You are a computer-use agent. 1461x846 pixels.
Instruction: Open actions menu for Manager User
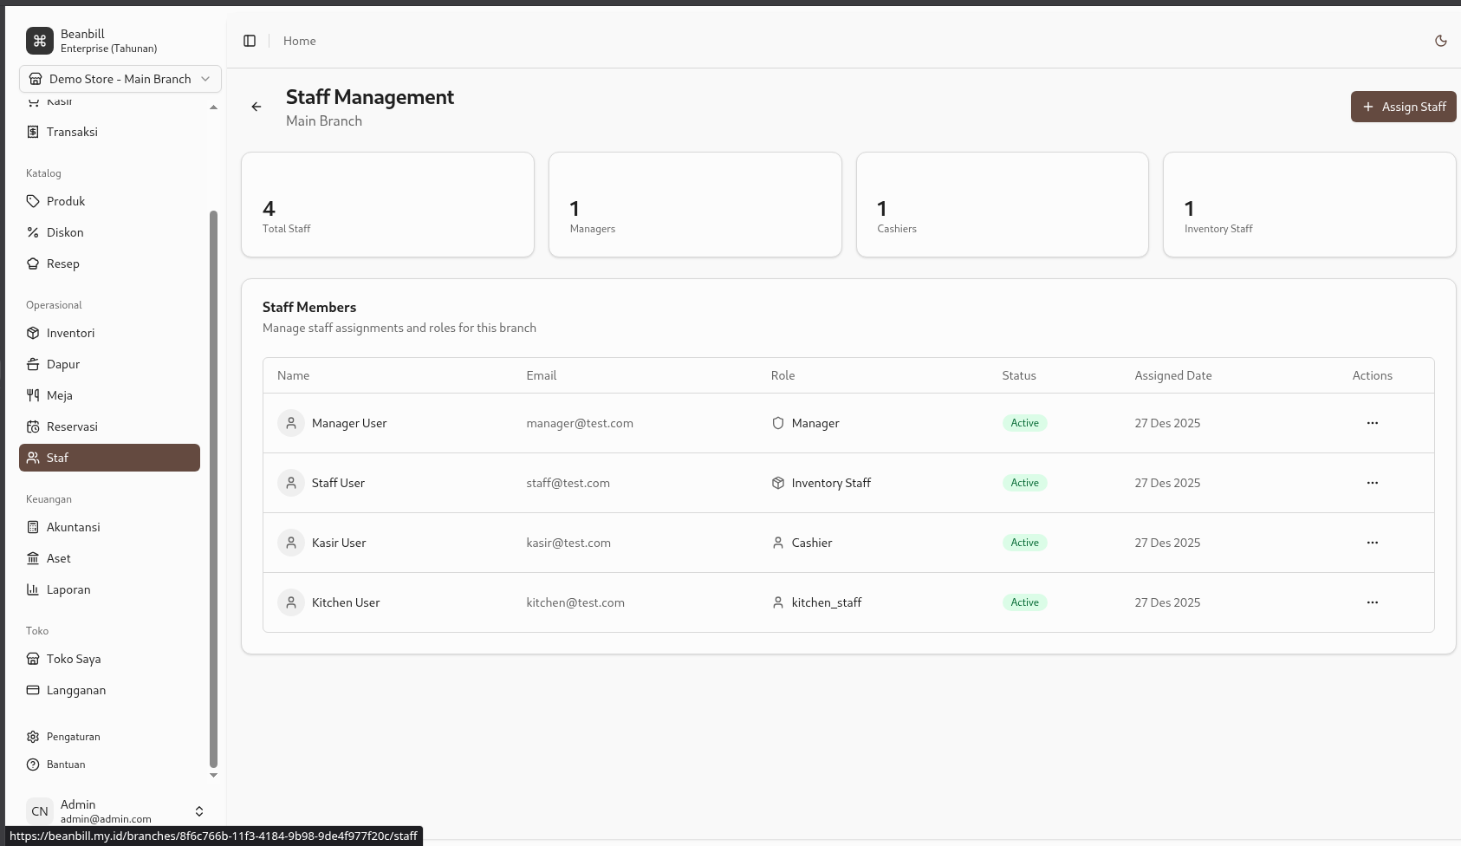pos(1372,423)
